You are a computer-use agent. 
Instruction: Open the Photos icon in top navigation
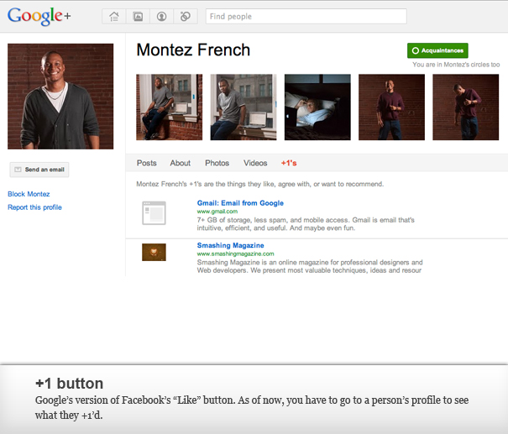138,16
